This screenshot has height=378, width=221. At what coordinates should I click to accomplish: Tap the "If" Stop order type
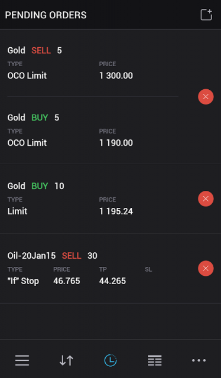click(x=23, y=281)
